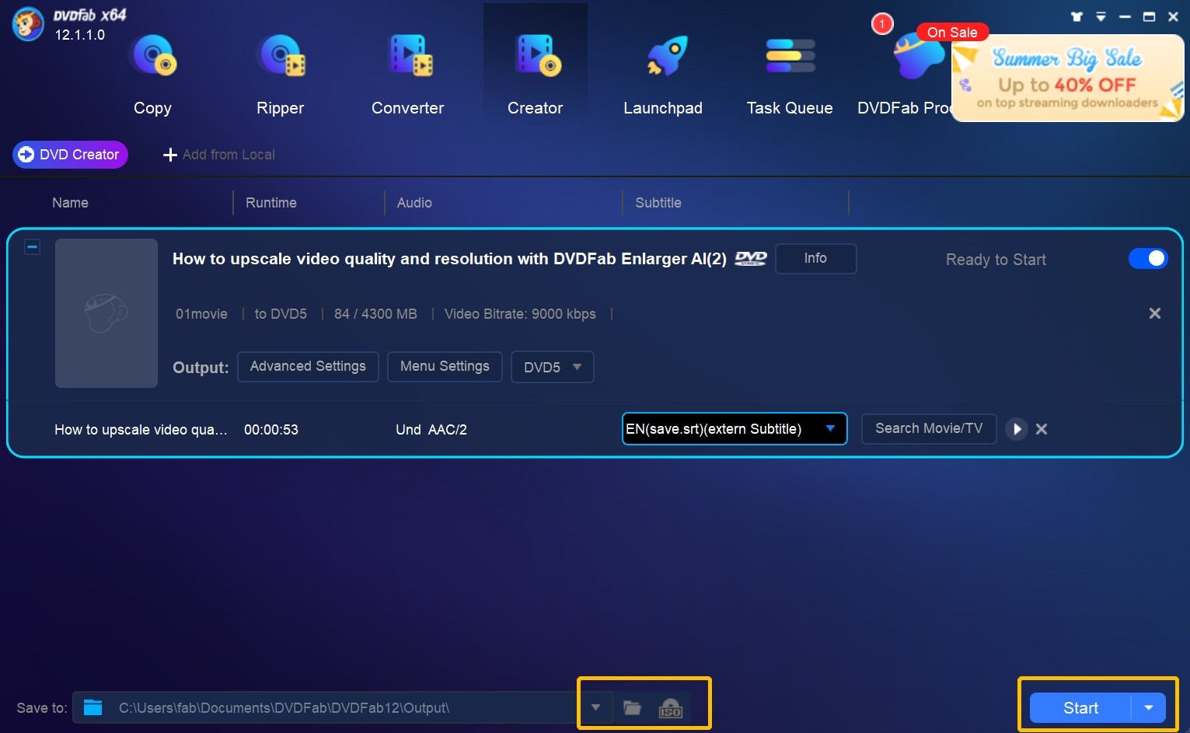The image size is (1190, 733).
Task: Open Menu Settings
Action: point(445,366)
